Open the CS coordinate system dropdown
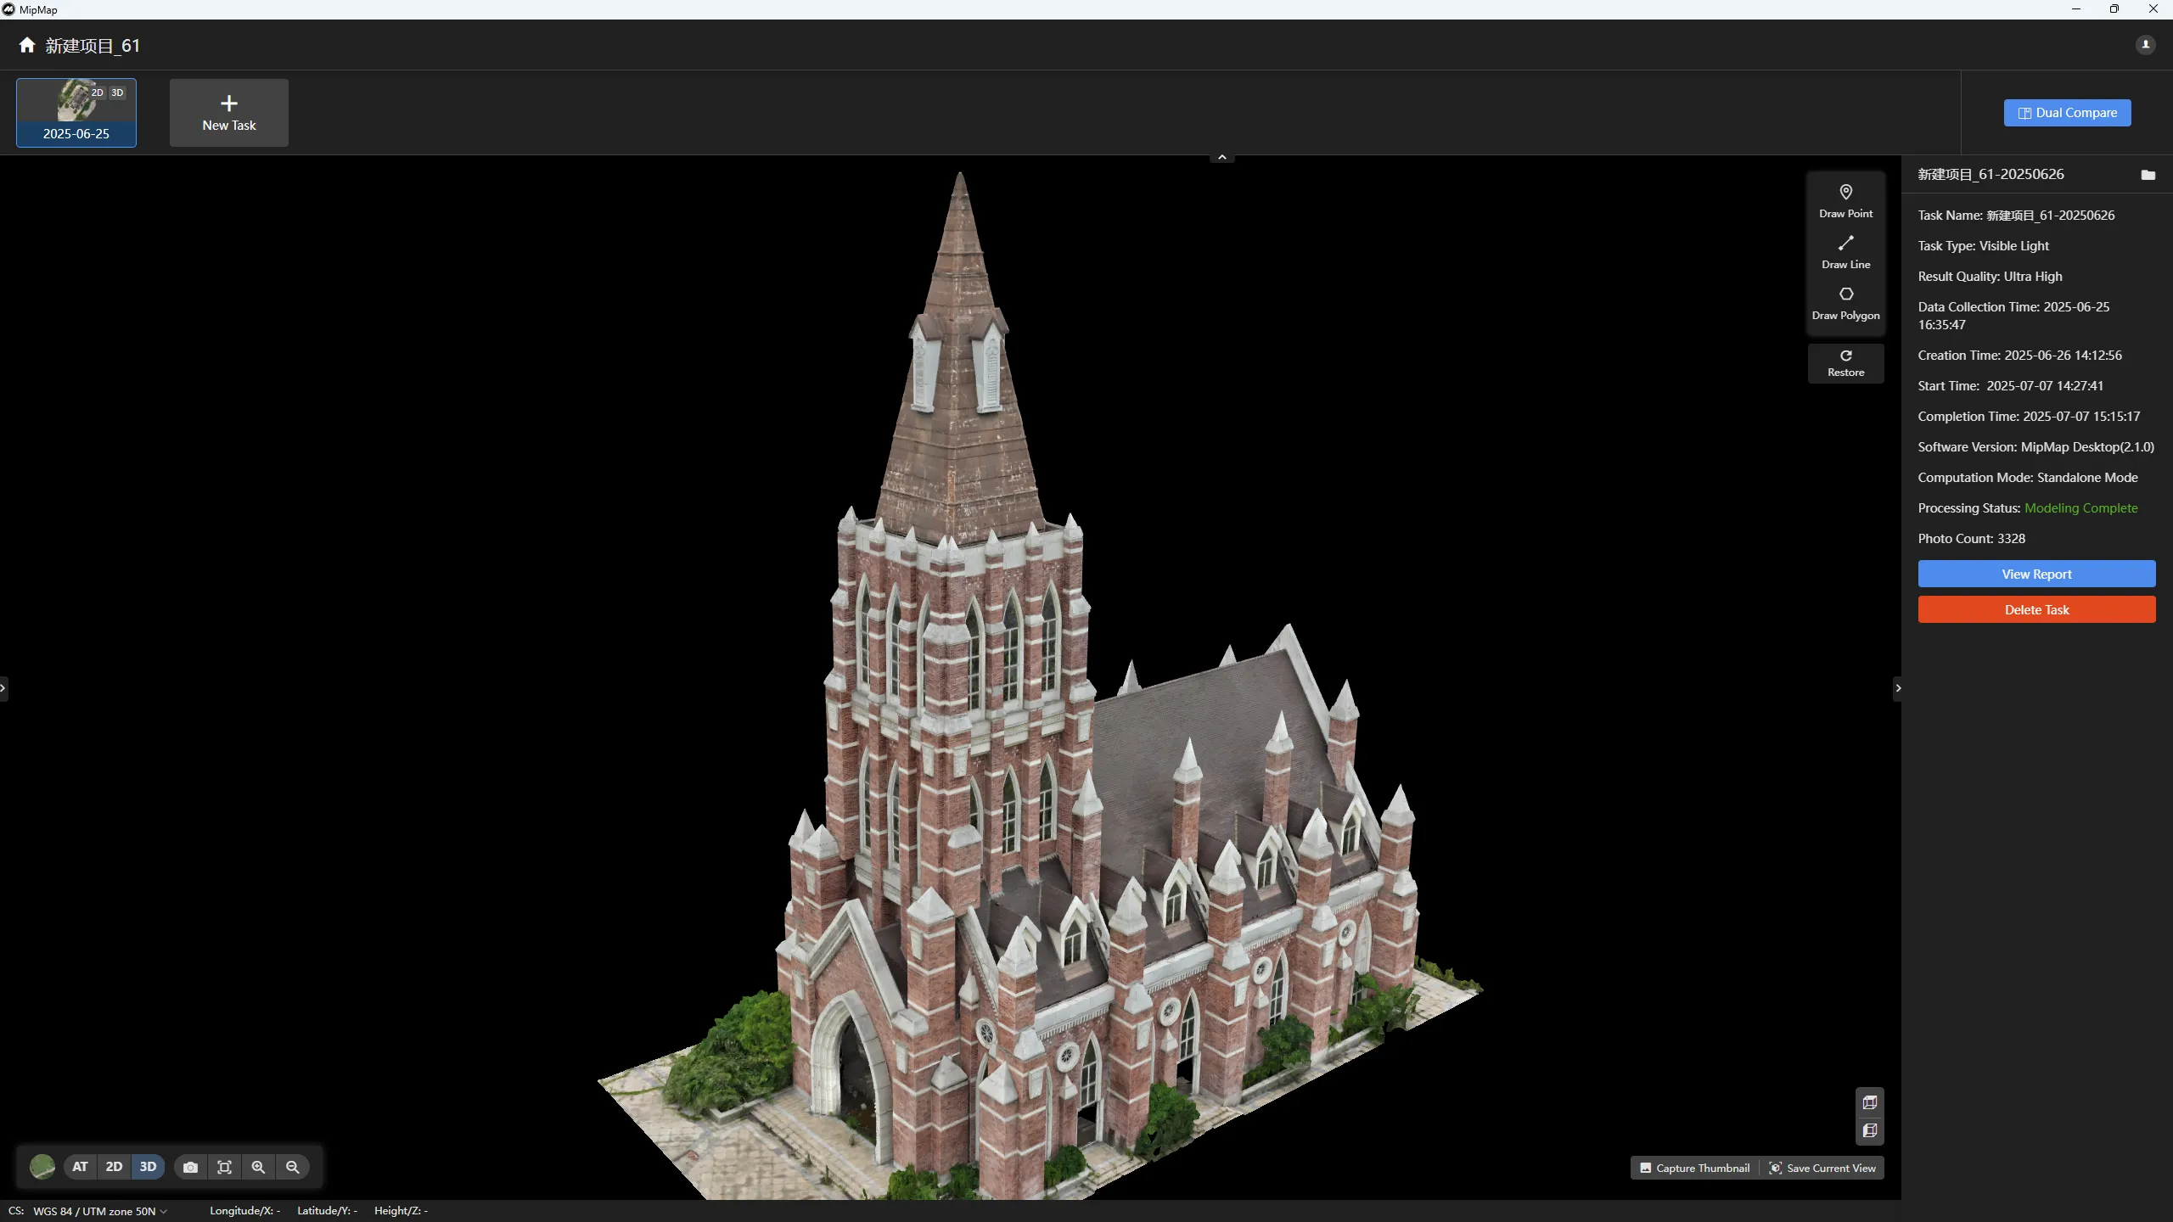The height and width of the screenshot is (1222, 2173). 98,1211
